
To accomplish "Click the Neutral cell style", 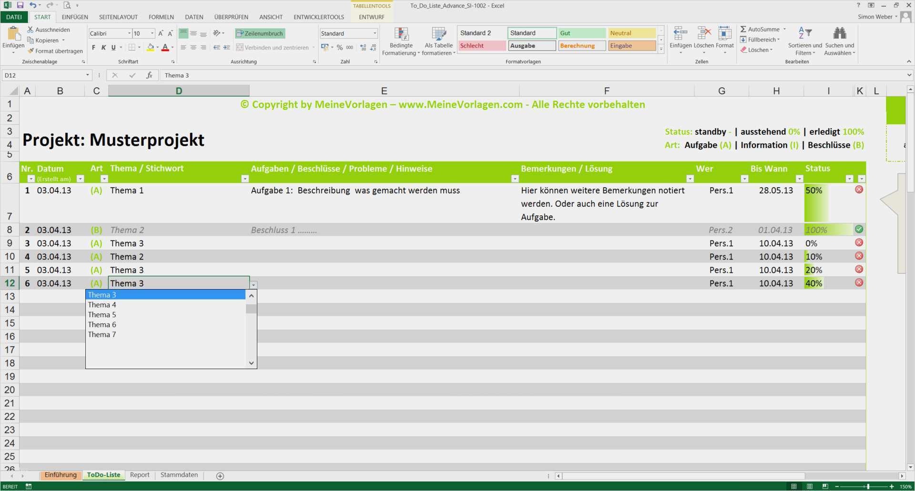I will pyautogui.click(x=631, y=33).
